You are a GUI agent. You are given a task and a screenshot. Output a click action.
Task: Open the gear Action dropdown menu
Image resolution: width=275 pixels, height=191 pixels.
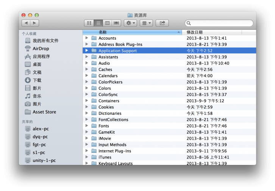[130, 23]
